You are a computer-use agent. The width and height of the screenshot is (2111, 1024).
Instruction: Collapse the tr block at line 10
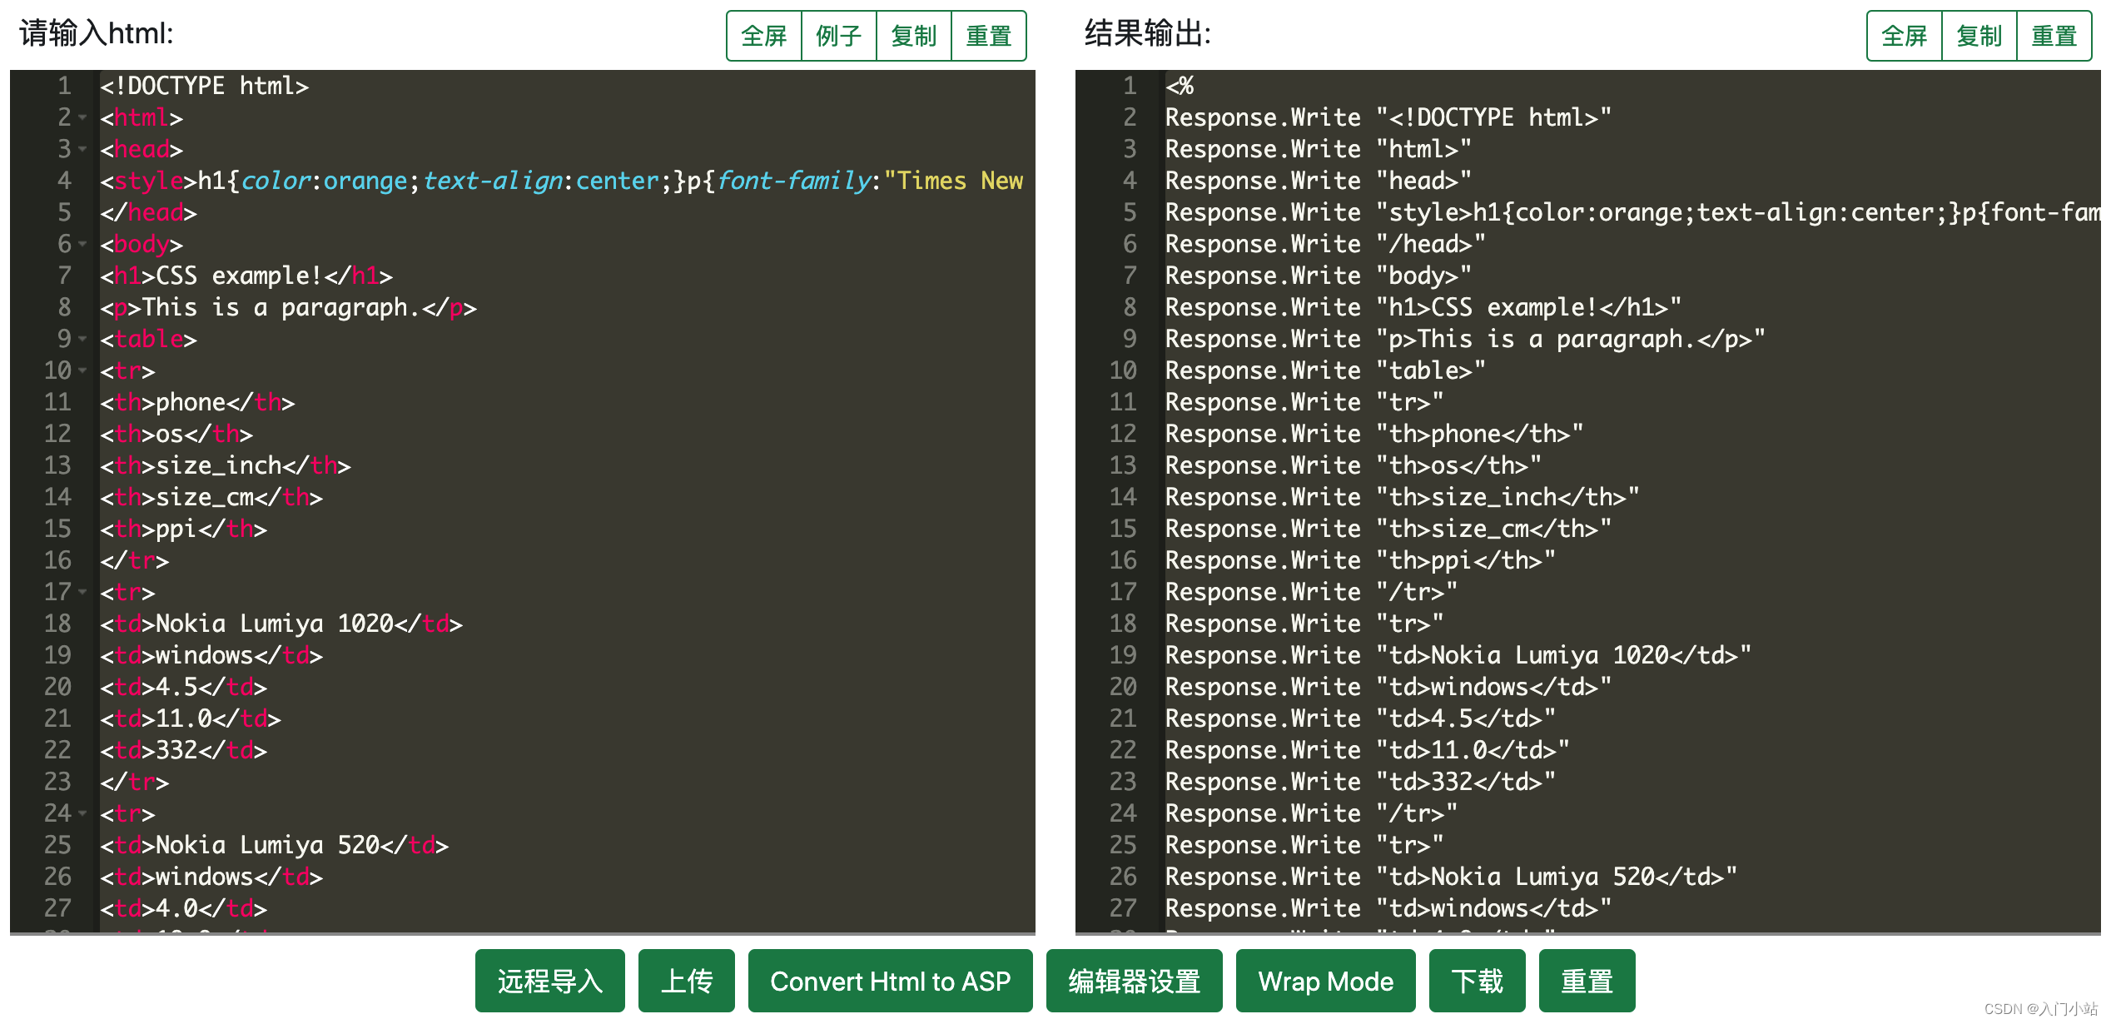click(x=82, y=371)
